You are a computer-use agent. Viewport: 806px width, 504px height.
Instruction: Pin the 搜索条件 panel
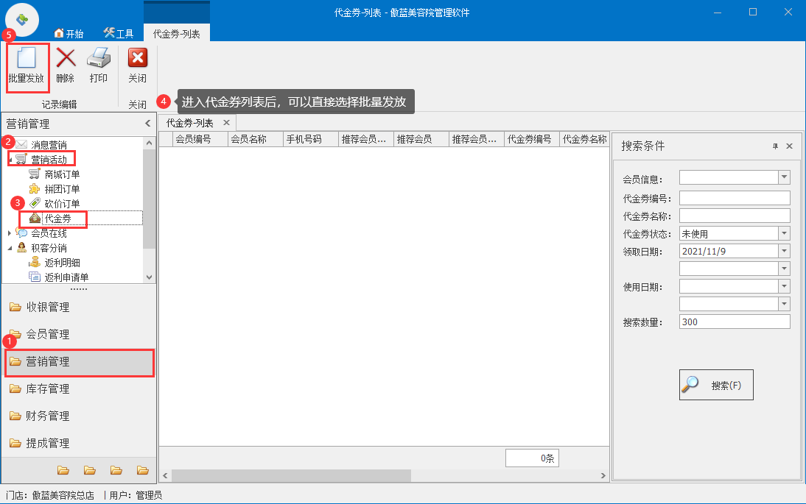[x=775, y=146]
